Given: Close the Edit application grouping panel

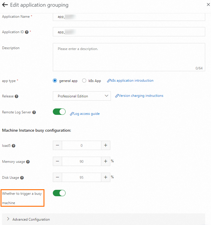Looking at the screenshot, I should pyautogui.click(x=208, y=5).
